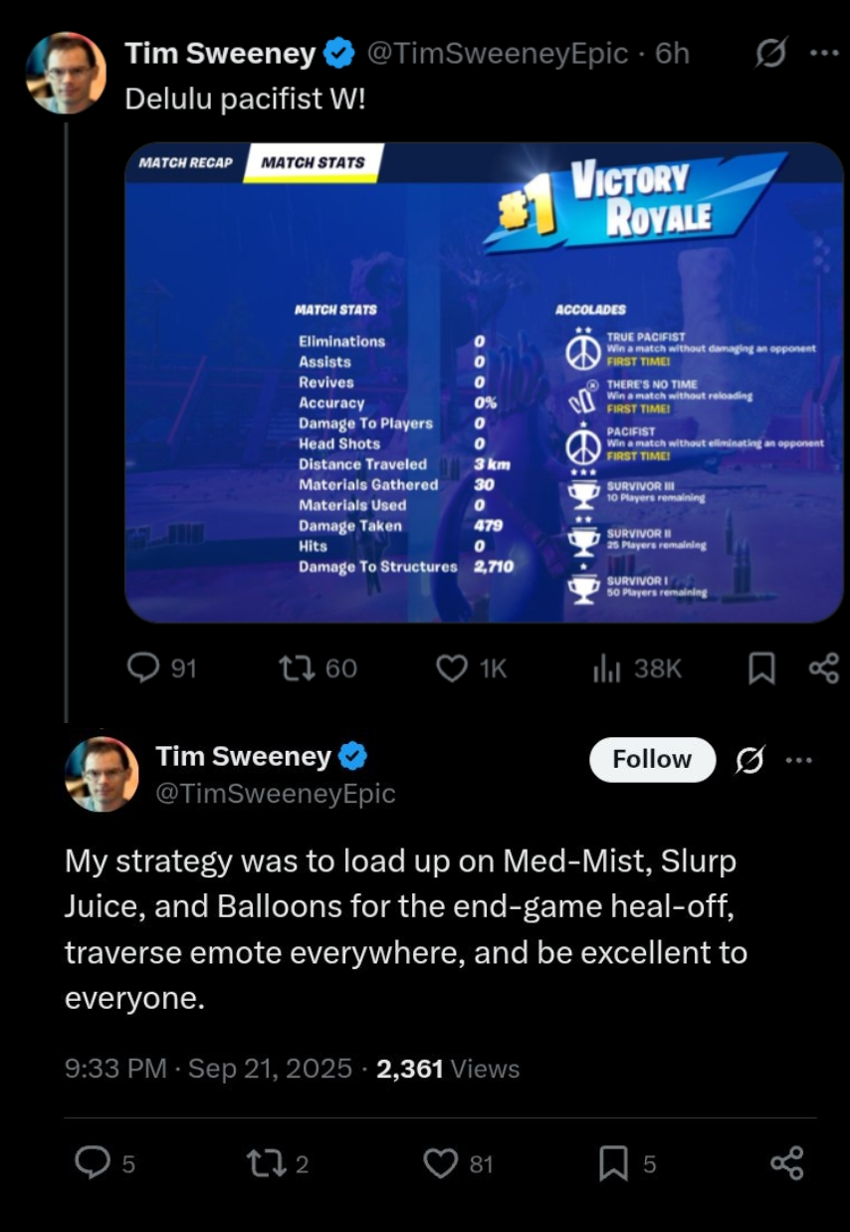Reply to the strategy tweet with 5 replies
The height and width of the screenshot is (1232, 850).
point(106,1163)
